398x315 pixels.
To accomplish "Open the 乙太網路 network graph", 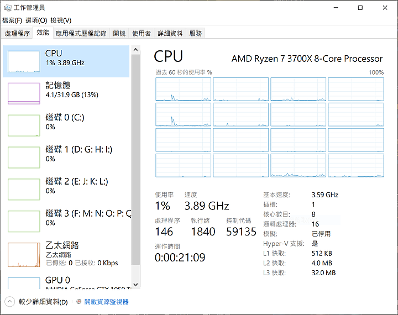I will click(24, 255).
